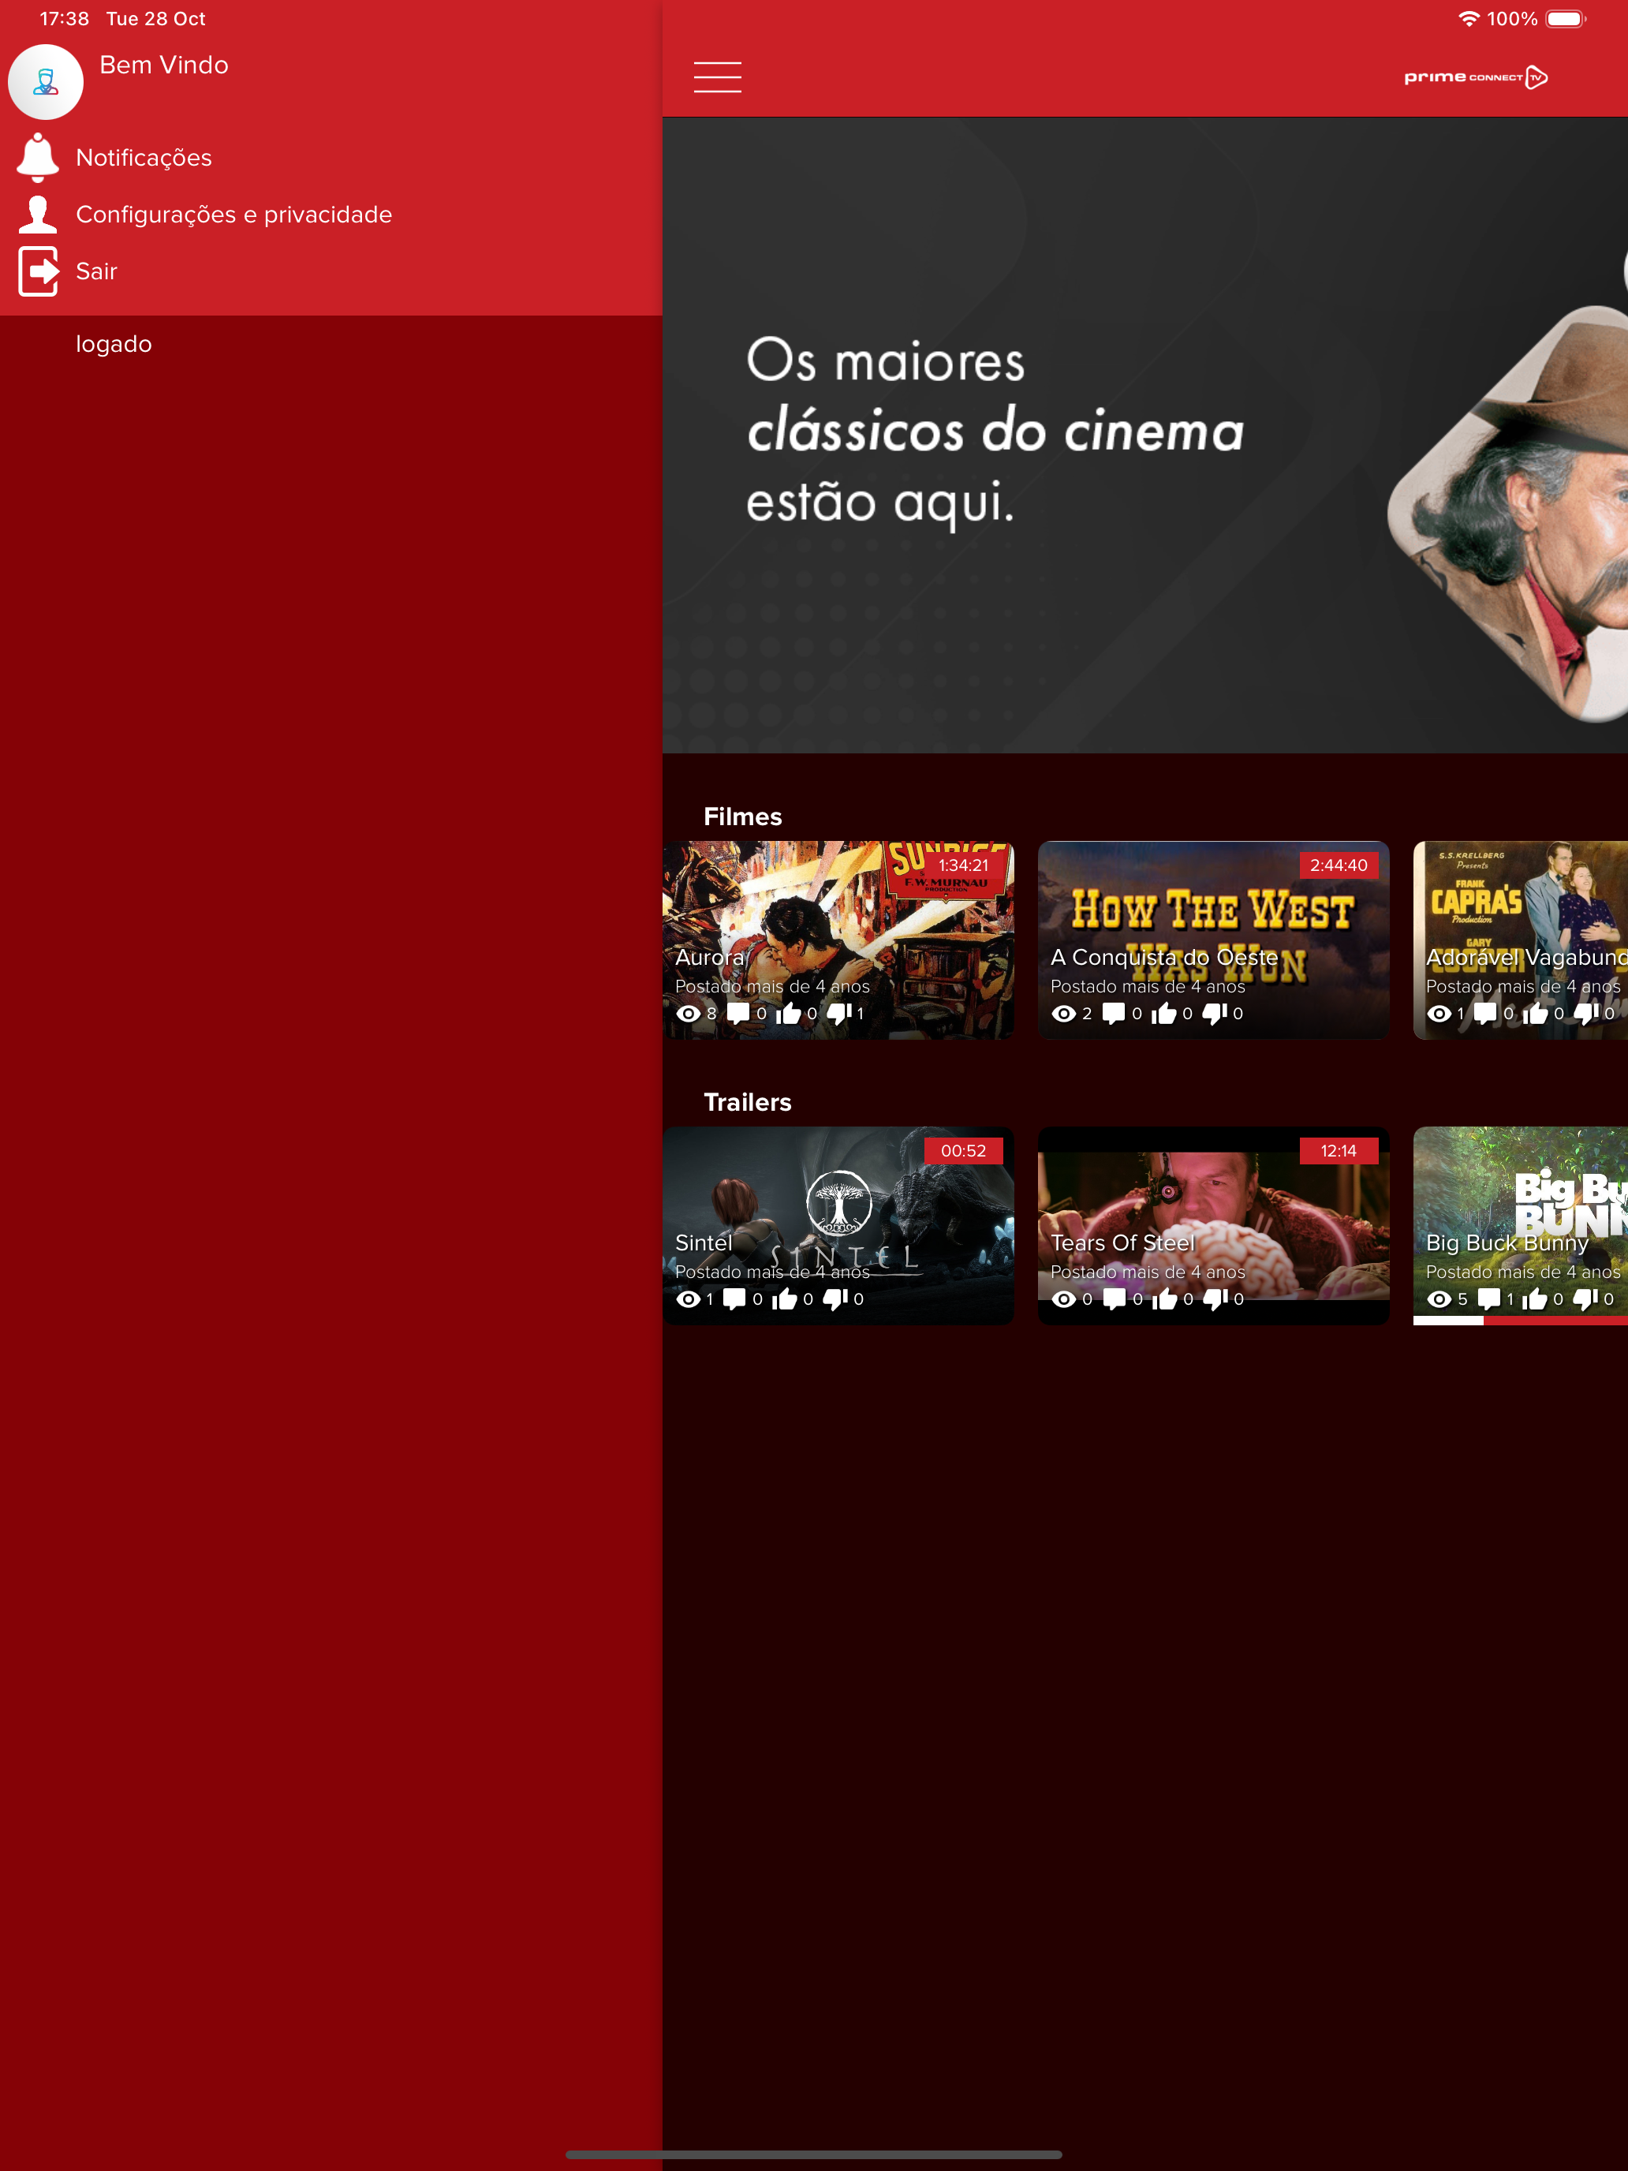Open the Filmes section heading
Screen dimensions: 1628x2171
[x=743, y=816]
